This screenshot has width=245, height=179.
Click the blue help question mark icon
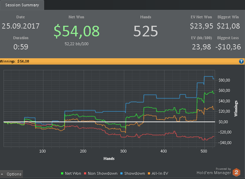coord(241,61)
